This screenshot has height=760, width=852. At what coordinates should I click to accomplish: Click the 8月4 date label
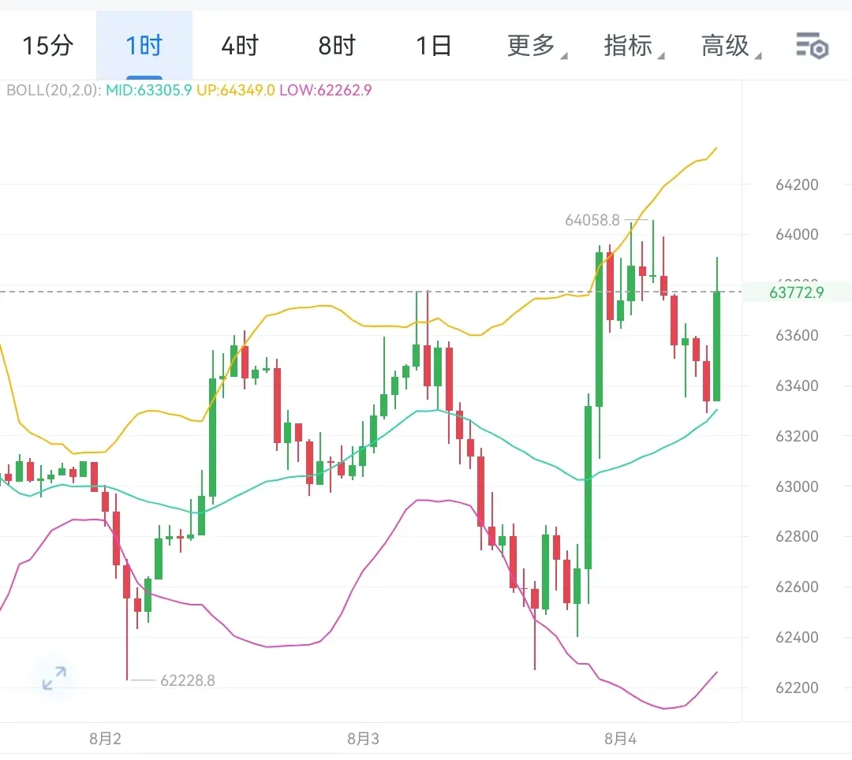tap(621, 739)
